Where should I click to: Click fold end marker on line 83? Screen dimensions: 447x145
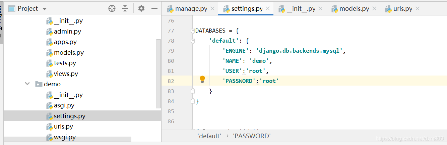coord(193,91)
